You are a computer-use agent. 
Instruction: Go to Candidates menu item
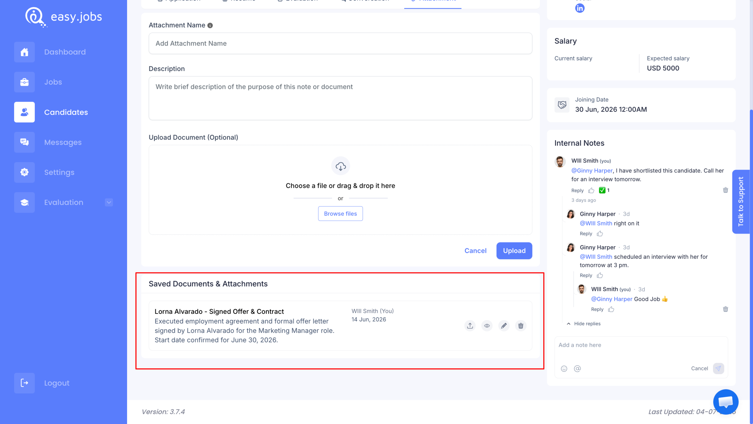(x=66, y=112)
